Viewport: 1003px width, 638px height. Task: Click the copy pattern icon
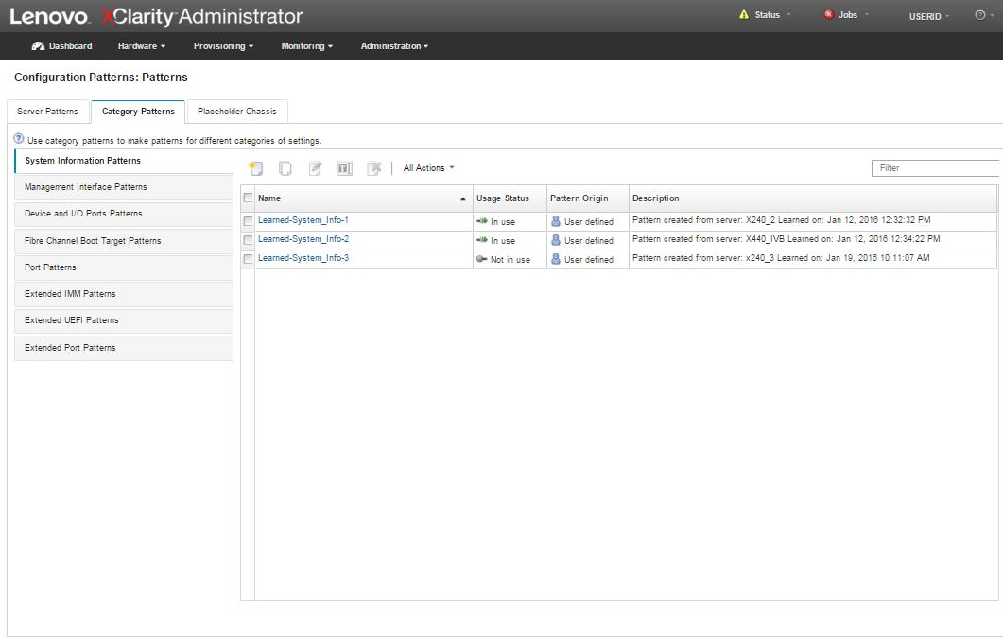click(x=285, y=168)
